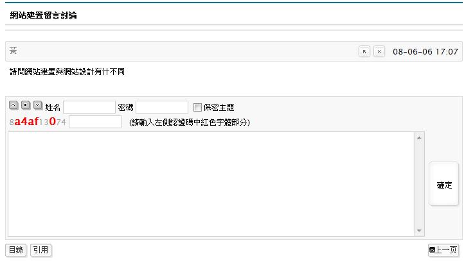Click the 目錄 button
Screen dimensions: 466x261
click(x=16, y=250)
